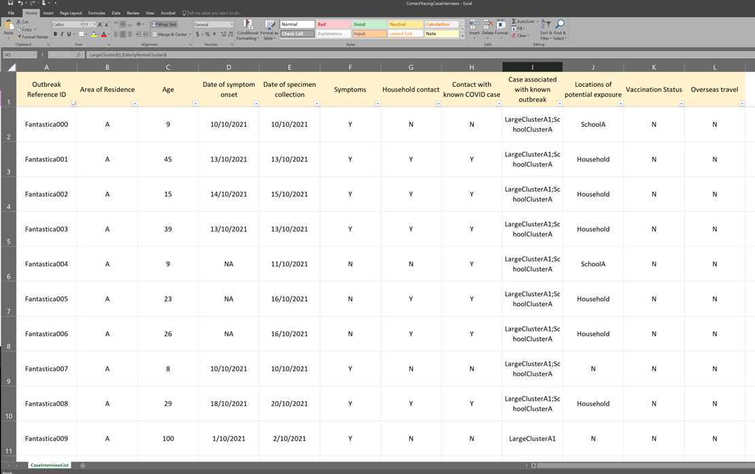755x474 pixels.
Task: Click the Orientation text-angle icon
Action: 139,24
